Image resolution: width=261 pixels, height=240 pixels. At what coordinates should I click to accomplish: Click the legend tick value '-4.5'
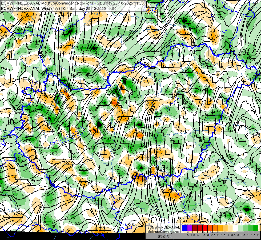pos(192,235)
